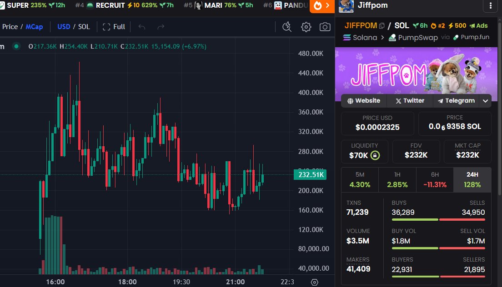
Task: Click the BUYERS count 22,931
Action: pyautogui.click(x=402, y=269)
